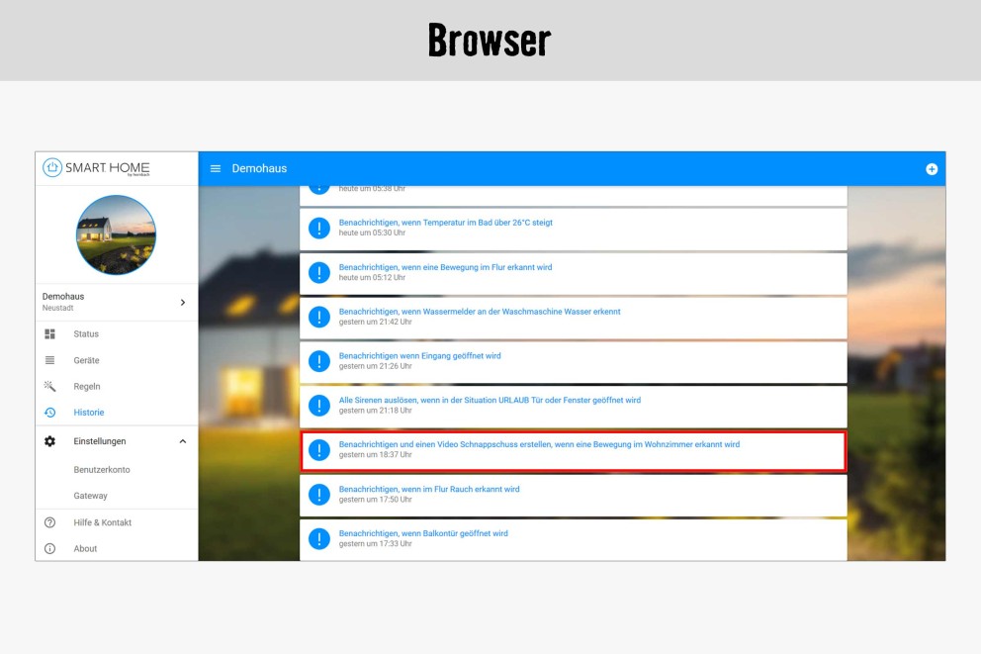This screenshot has width=981, height=654.
Task: Click timestamp gestern um 17:33 Uhr
Action: click(x=376, y=544)
